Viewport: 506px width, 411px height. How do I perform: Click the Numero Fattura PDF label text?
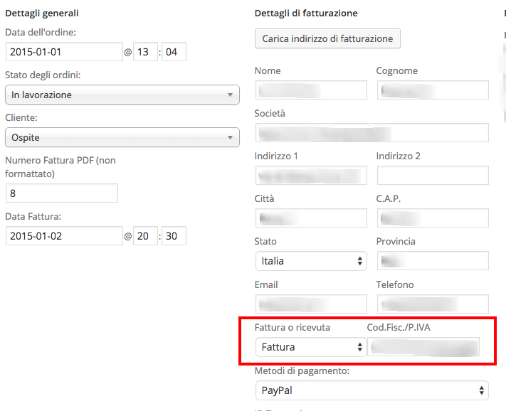60,167
